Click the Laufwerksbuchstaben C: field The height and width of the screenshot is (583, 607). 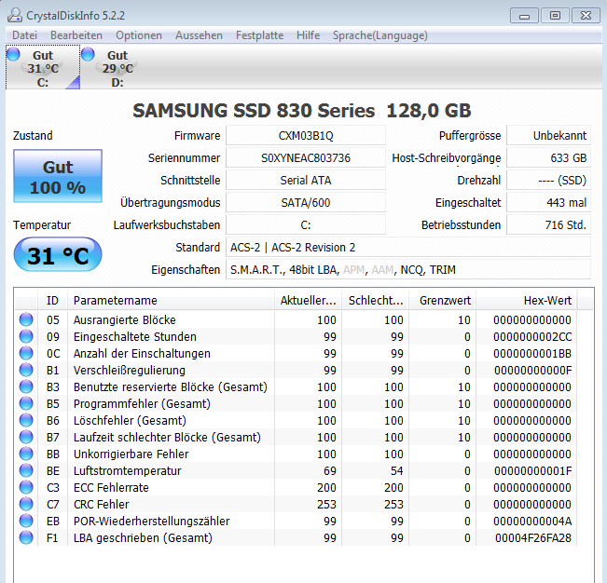click(306, 225)
